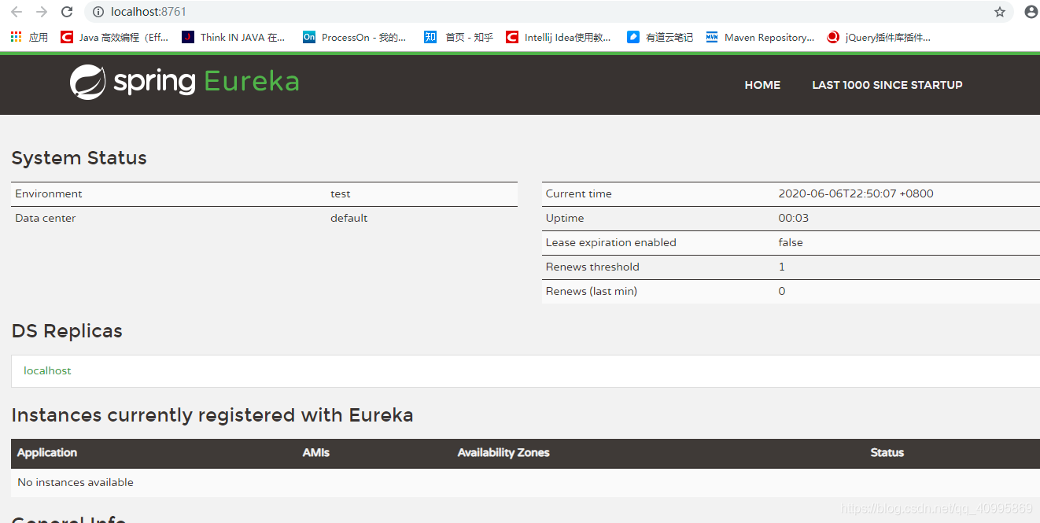Screen dimensions: 1040x523
Task: Click the Renews threshold label
Action: (x=592, y=267)
